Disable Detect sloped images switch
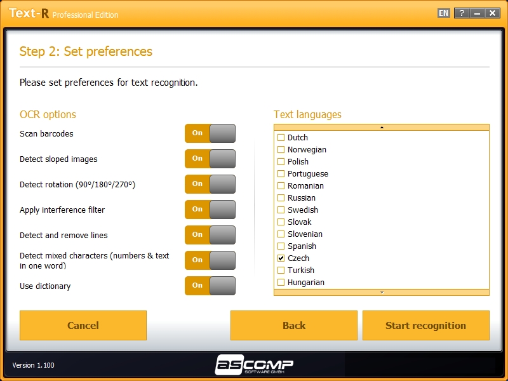 click(x=210, y=159)
